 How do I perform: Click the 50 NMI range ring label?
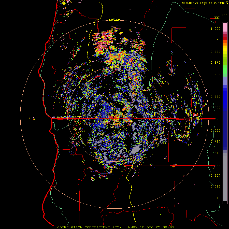pyautogui.click(x=114, y=67)
